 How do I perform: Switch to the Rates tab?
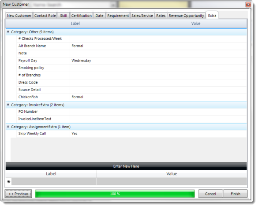161,15
